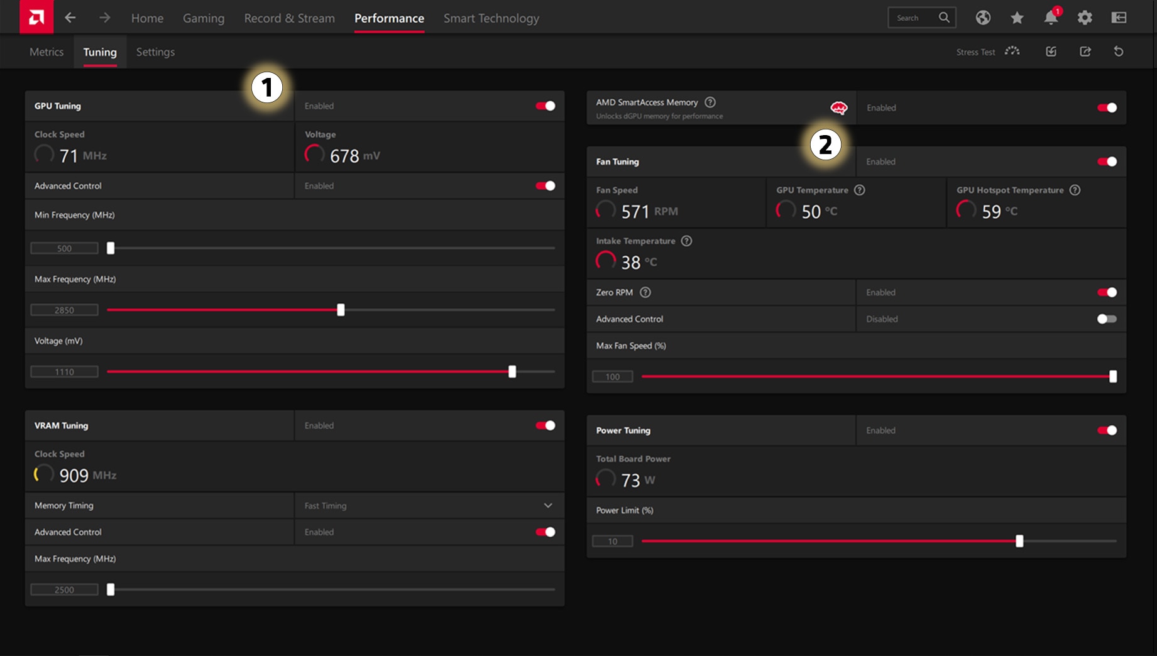Start Stress Test icon
1157x656 pixels.
pyautogui.click(x=1012, y=51)
